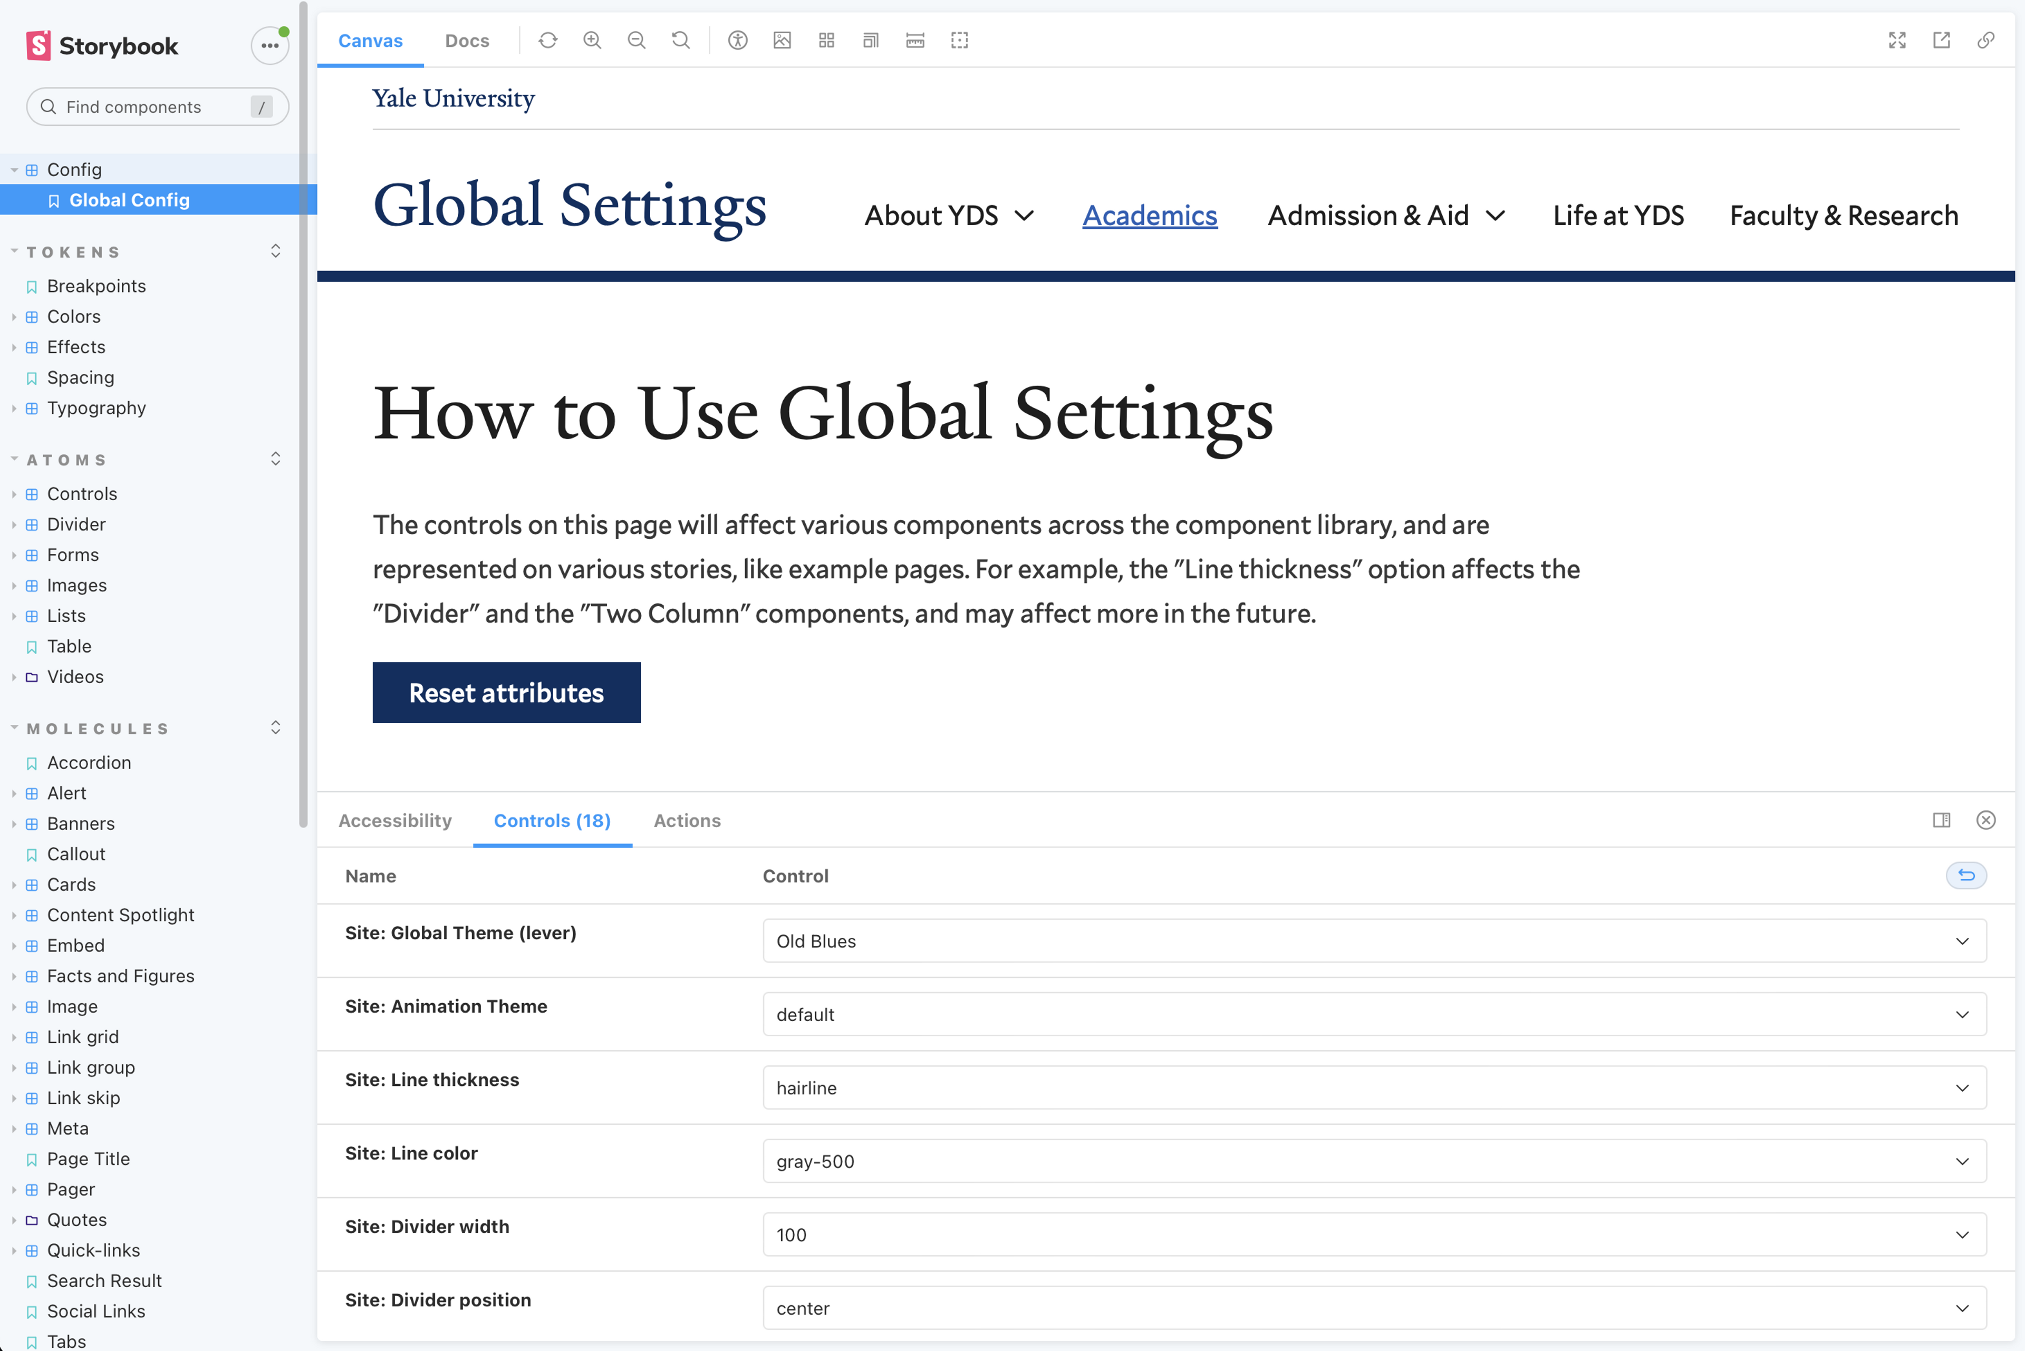The height and width of the screenshot is (1351, 2025).
Task: Go full screen with the toolbar icon
Action: [1897, 41]
